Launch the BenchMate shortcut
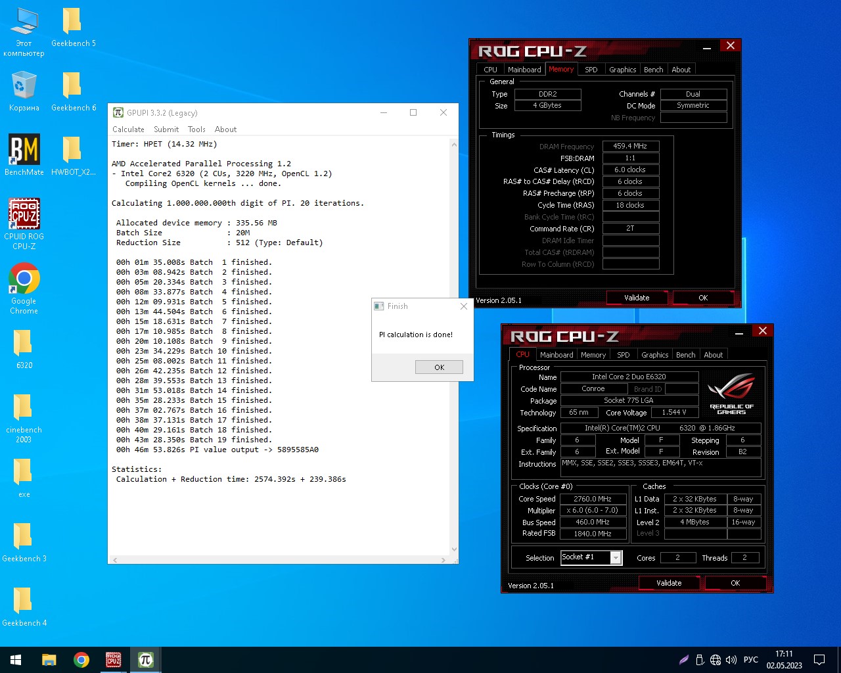Viewport: 841px width, 673px height. [x=24, y=155]
